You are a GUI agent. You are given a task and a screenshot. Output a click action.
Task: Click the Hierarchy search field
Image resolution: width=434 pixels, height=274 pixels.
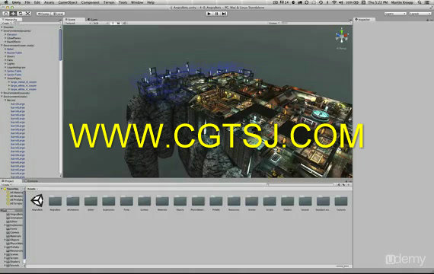[x=36, y=24]
